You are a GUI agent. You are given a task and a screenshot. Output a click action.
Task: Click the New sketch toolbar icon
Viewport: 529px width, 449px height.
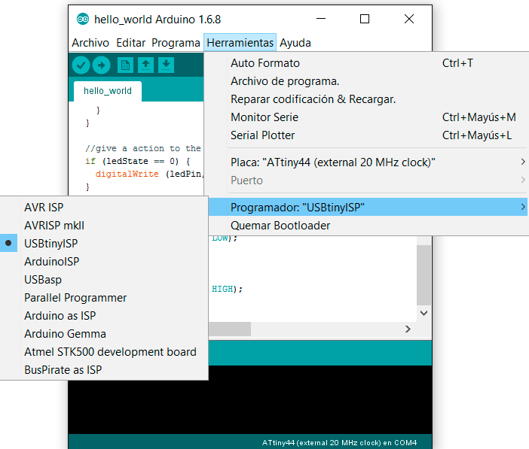pos(125,65)
